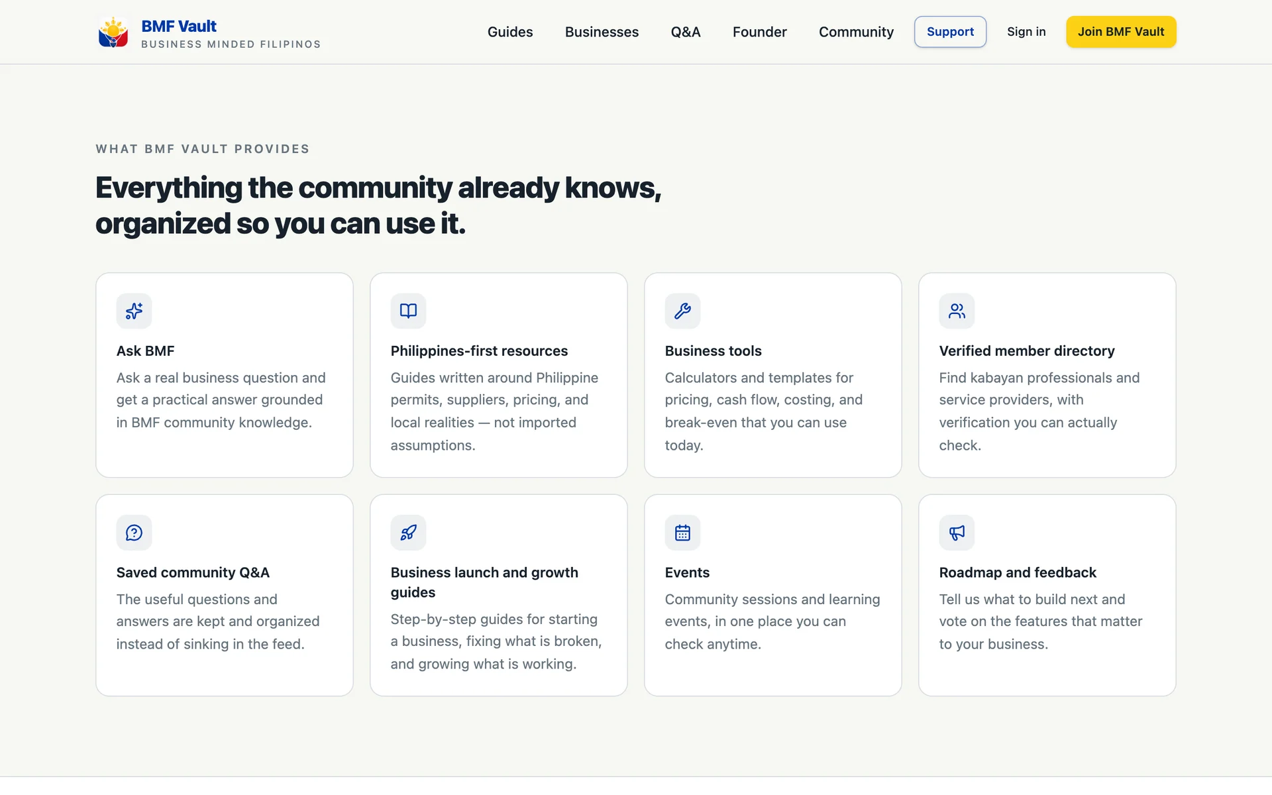Viewport: 1272px width, 795px height.
Task: Click the BMF Vault sun logo icon
Action: point(113,32)
